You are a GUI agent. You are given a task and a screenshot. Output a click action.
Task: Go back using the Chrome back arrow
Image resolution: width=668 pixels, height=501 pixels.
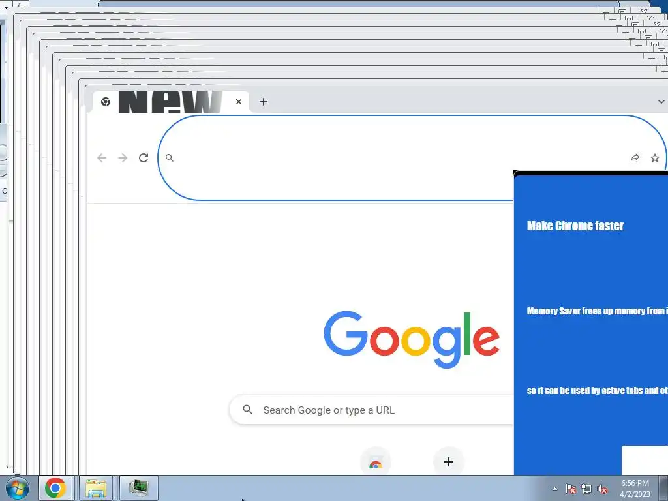click(101, 158)
